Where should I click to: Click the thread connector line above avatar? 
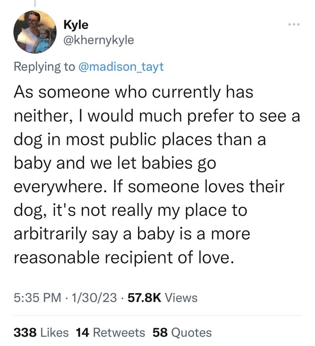click(35, 4)
